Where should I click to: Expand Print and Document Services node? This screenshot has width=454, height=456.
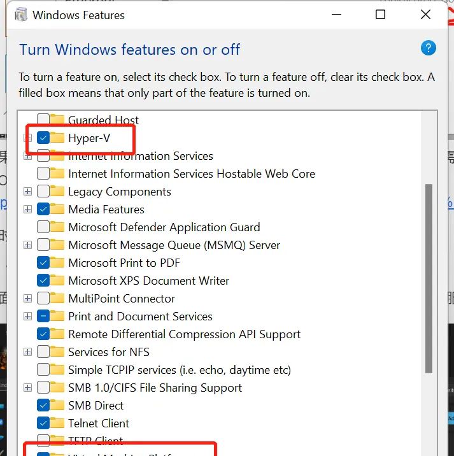(x=27, y=316)
